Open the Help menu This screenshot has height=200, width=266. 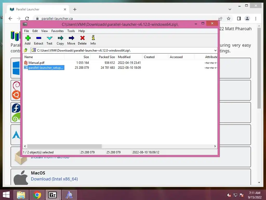82,31
